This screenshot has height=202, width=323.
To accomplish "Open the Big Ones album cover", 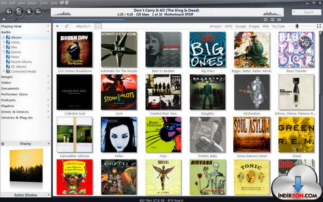I will (x=207, y=50).
